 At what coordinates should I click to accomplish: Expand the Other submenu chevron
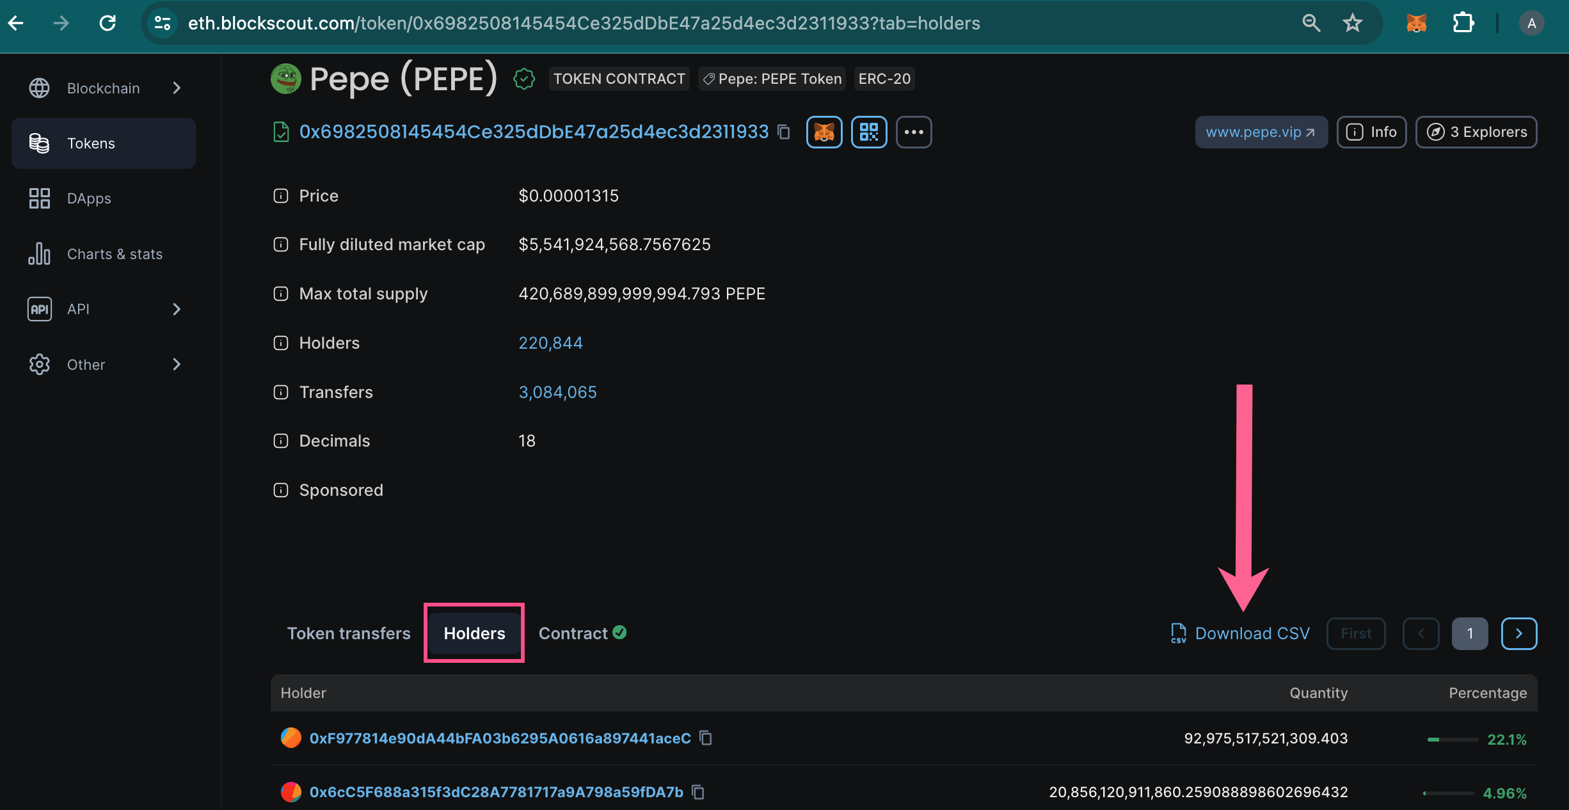point(177,365)
